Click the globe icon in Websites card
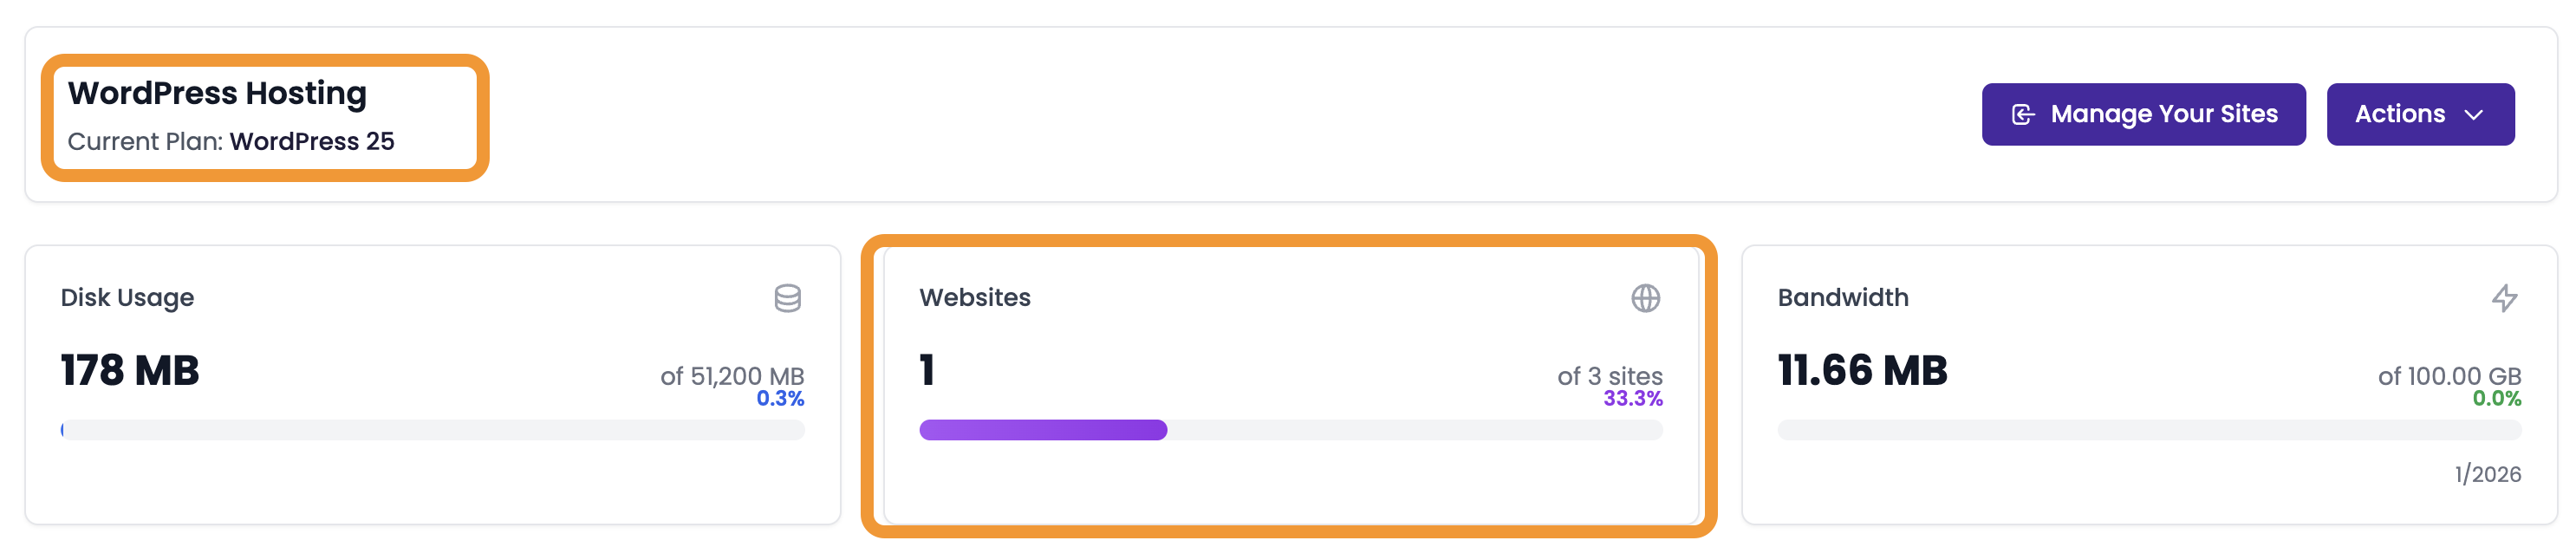 (1645, 298)
